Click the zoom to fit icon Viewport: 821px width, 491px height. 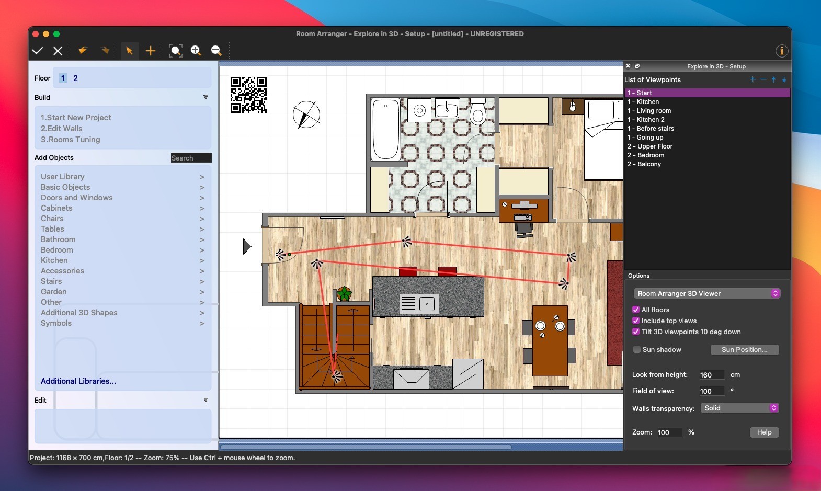point(176,51)
